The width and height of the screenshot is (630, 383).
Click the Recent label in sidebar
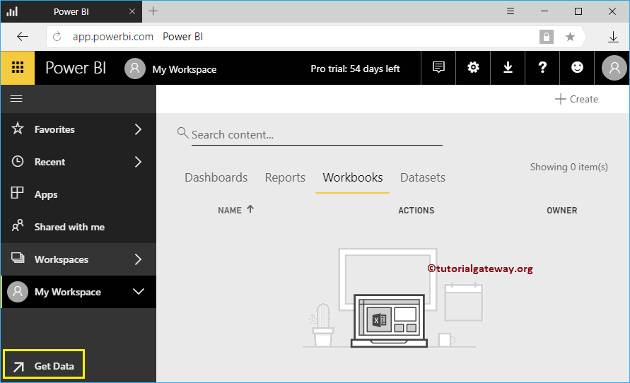[49, 162]
